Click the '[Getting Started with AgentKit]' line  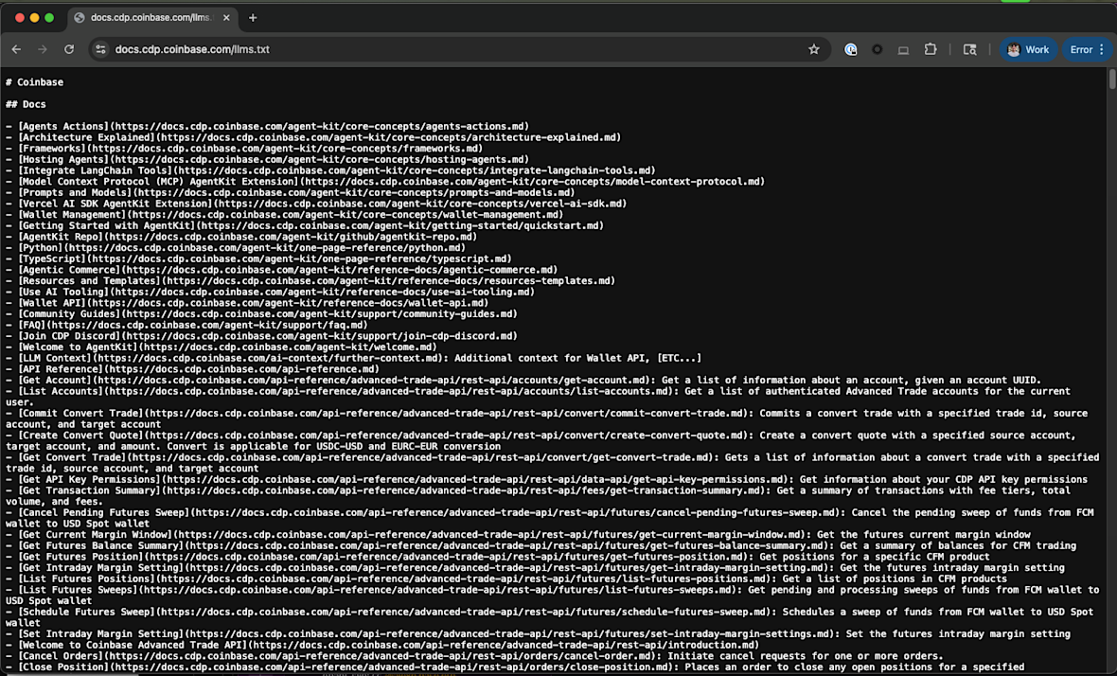[x=305, y=226]
